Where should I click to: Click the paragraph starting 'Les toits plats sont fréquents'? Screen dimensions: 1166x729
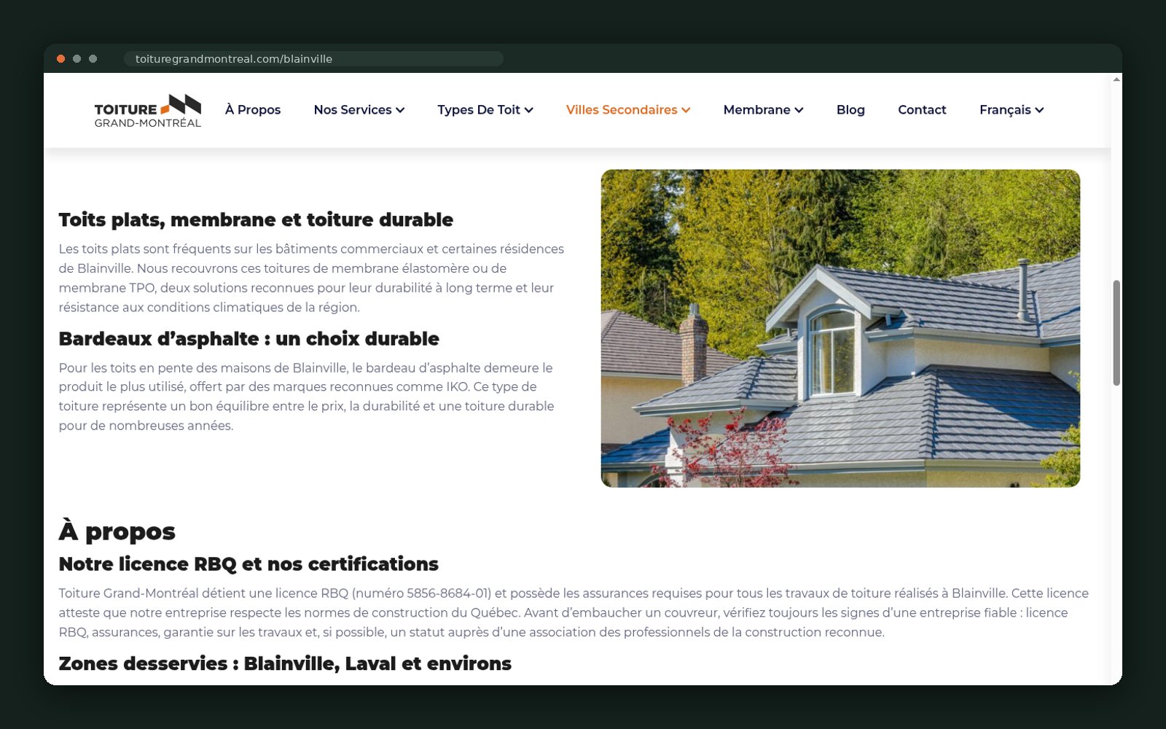point(311,278)
